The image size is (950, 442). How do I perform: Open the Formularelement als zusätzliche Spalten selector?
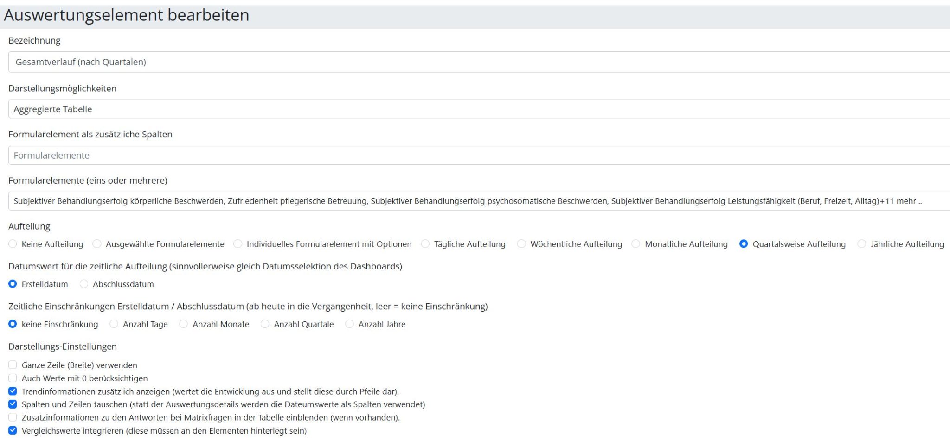[479, 155]
